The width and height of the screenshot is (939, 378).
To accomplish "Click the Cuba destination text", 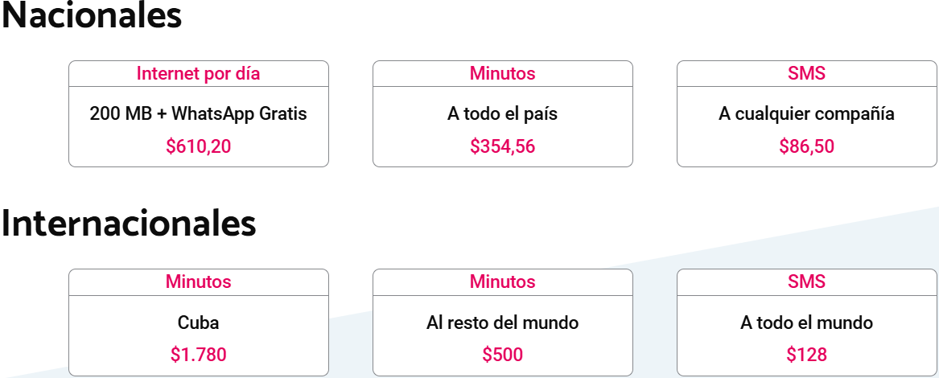I will tap(198, 323).
